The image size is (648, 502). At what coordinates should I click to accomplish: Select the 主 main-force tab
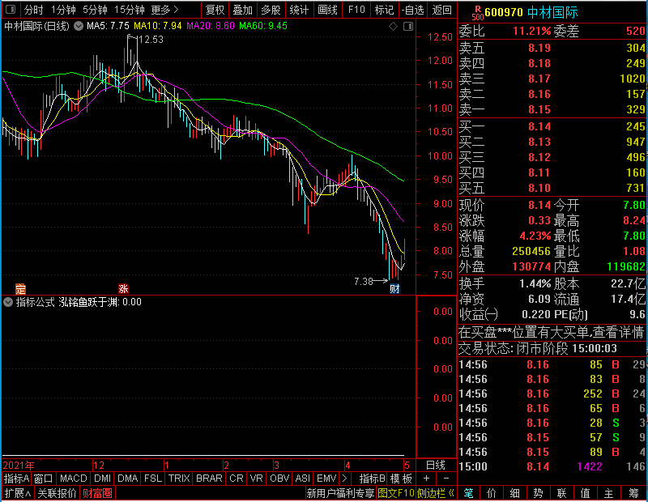[x=609, y=493]
